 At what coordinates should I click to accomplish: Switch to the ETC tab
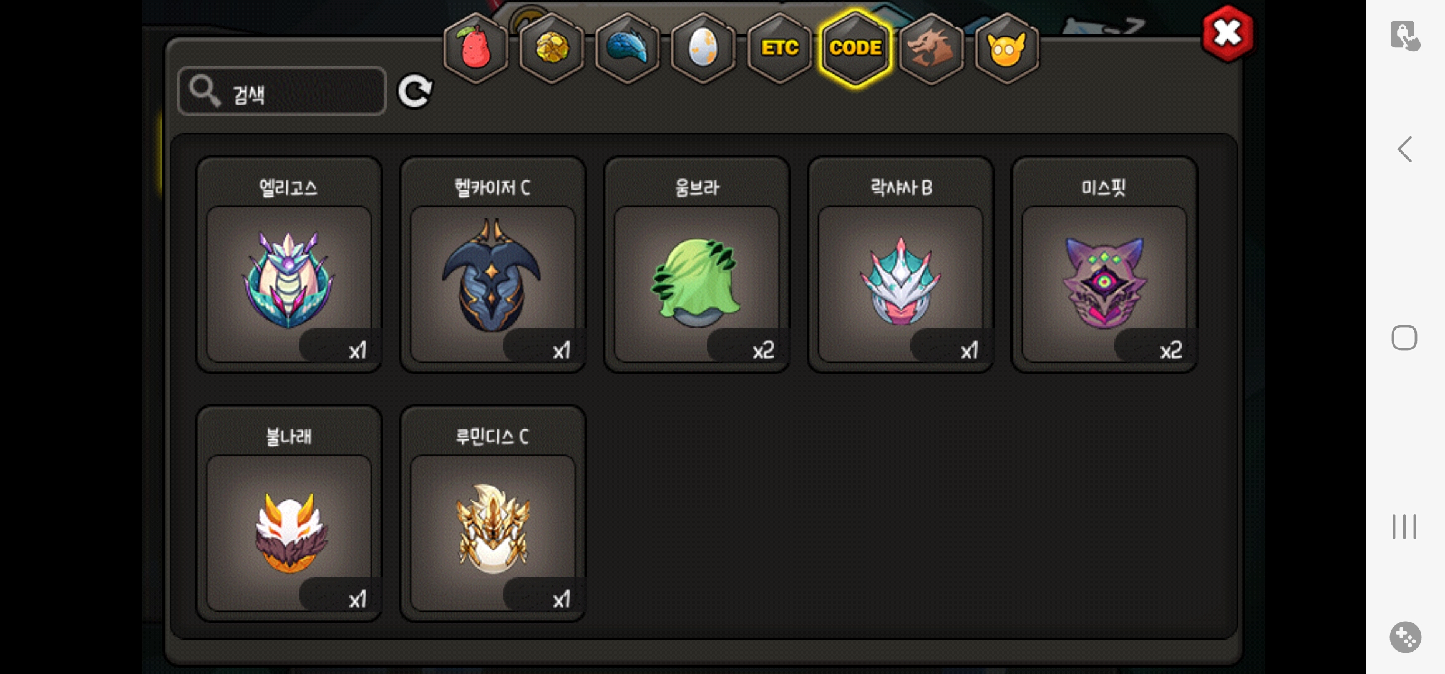779,48
